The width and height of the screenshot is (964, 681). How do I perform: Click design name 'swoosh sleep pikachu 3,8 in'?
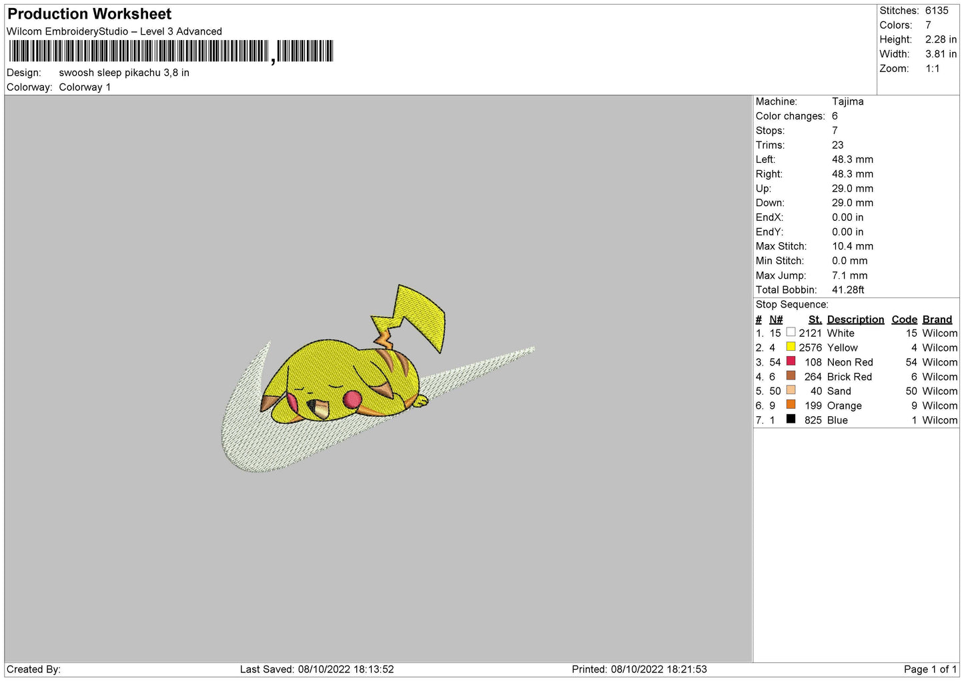click(124, 73)
